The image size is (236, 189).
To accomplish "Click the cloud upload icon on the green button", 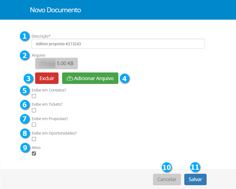I will 70,78.
